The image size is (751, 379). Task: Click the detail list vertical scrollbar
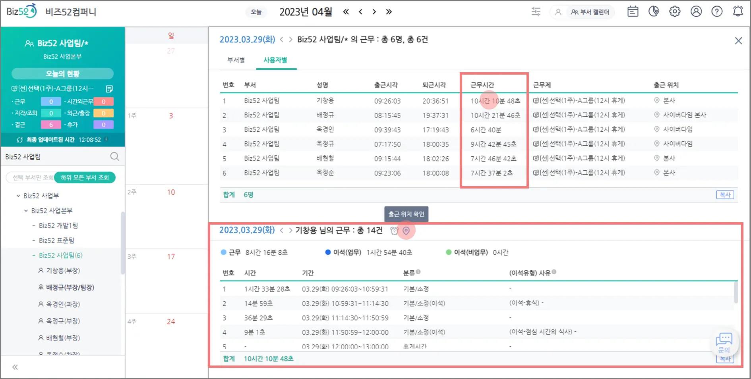tap(736, 293)
